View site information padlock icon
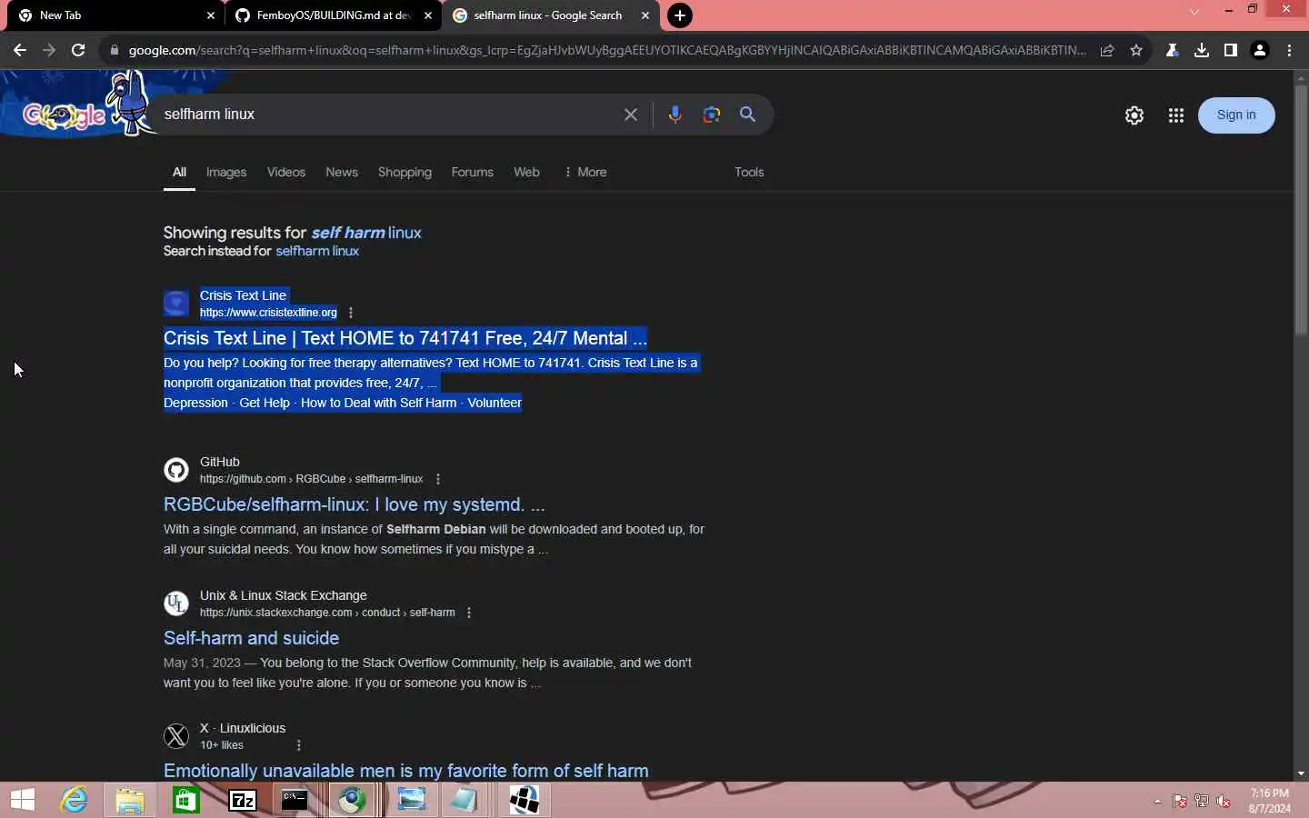This screenshot has width=1309, height=818. 114,50
